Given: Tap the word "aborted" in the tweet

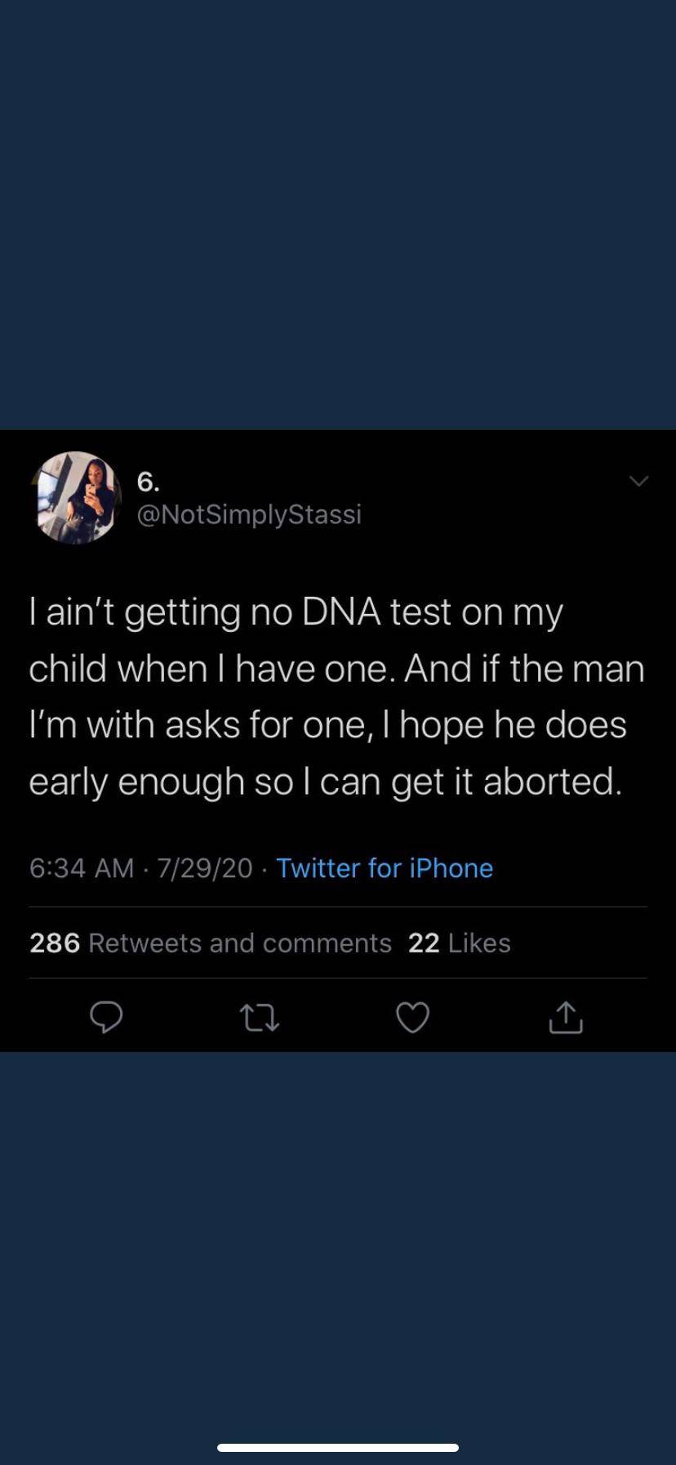Looking at the screenshot, I should 552,781.
